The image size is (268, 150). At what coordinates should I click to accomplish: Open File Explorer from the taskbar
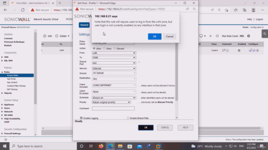coord(120,146)
